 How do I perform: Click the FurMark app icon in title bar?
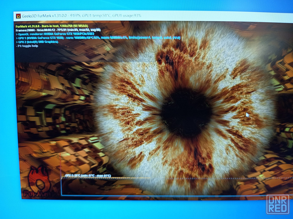(18, 16)
